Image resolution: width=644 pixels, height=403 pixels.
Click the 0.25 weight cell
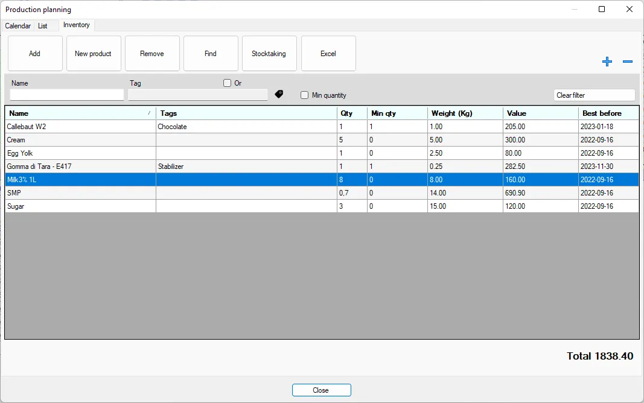coord(465,166)
